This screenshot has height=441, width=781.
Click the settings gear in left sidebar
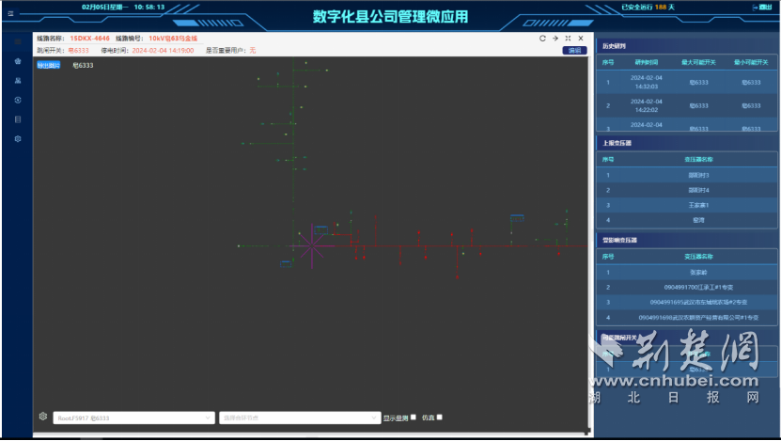[x=17, y=138]
